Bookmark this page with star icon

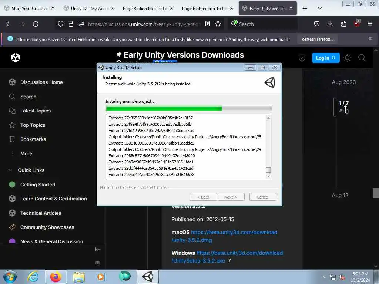218,24
